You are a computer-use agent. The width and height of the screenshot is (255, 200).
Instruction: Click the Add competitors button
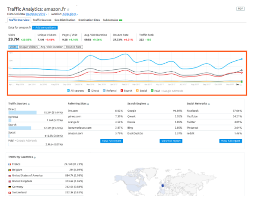coord(45,28)
